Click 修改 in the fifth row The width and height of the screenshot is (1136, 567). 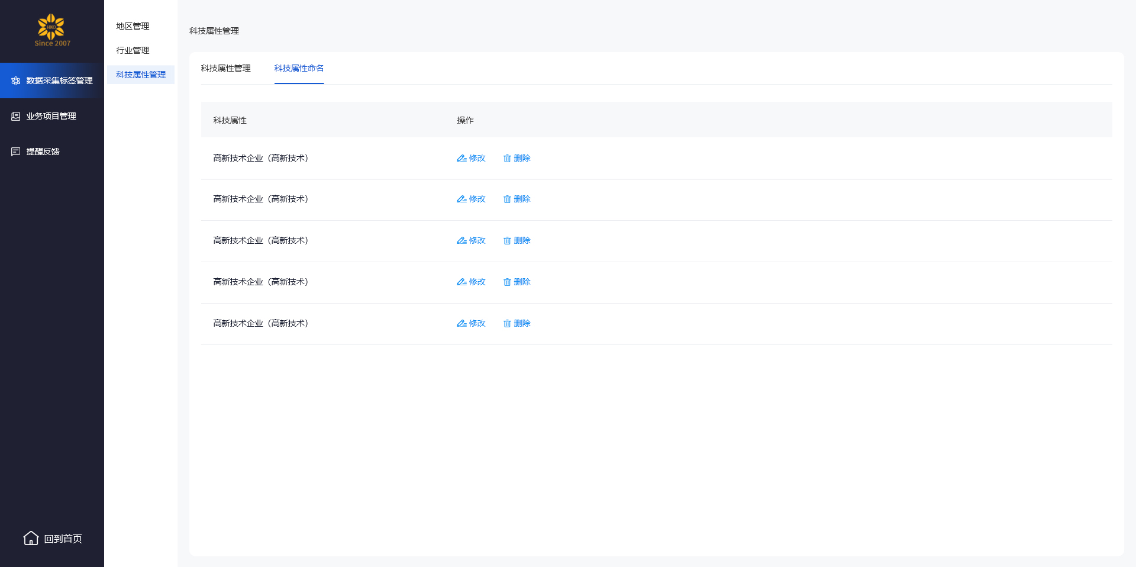(x=477, y=324)
